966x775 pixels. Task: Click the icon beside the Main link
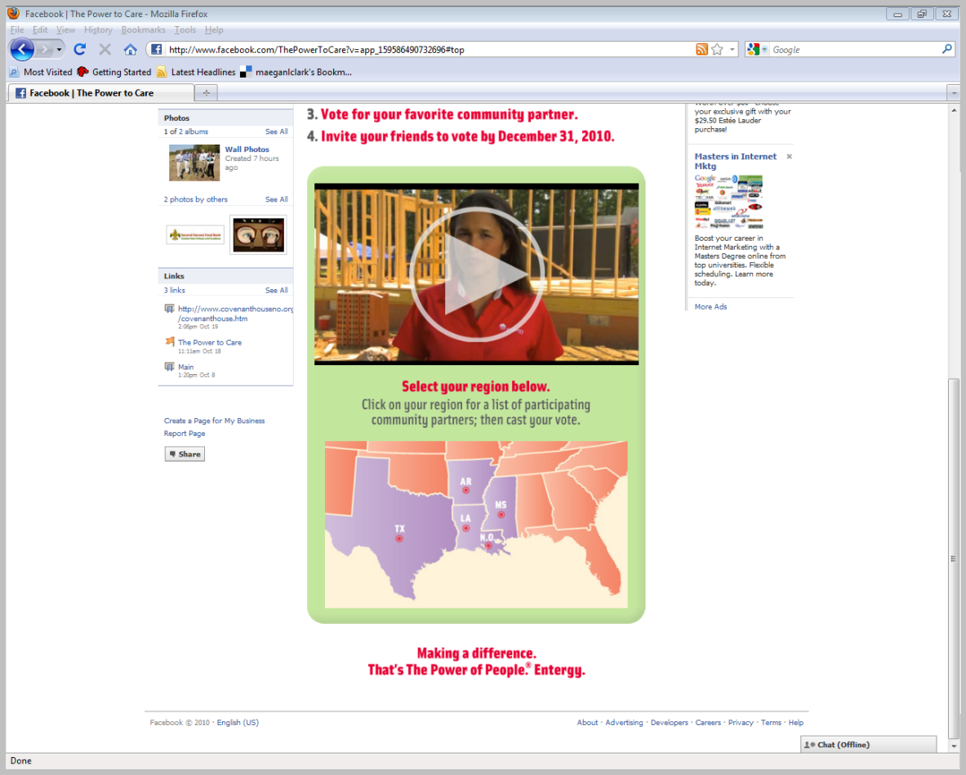[169, 367]
